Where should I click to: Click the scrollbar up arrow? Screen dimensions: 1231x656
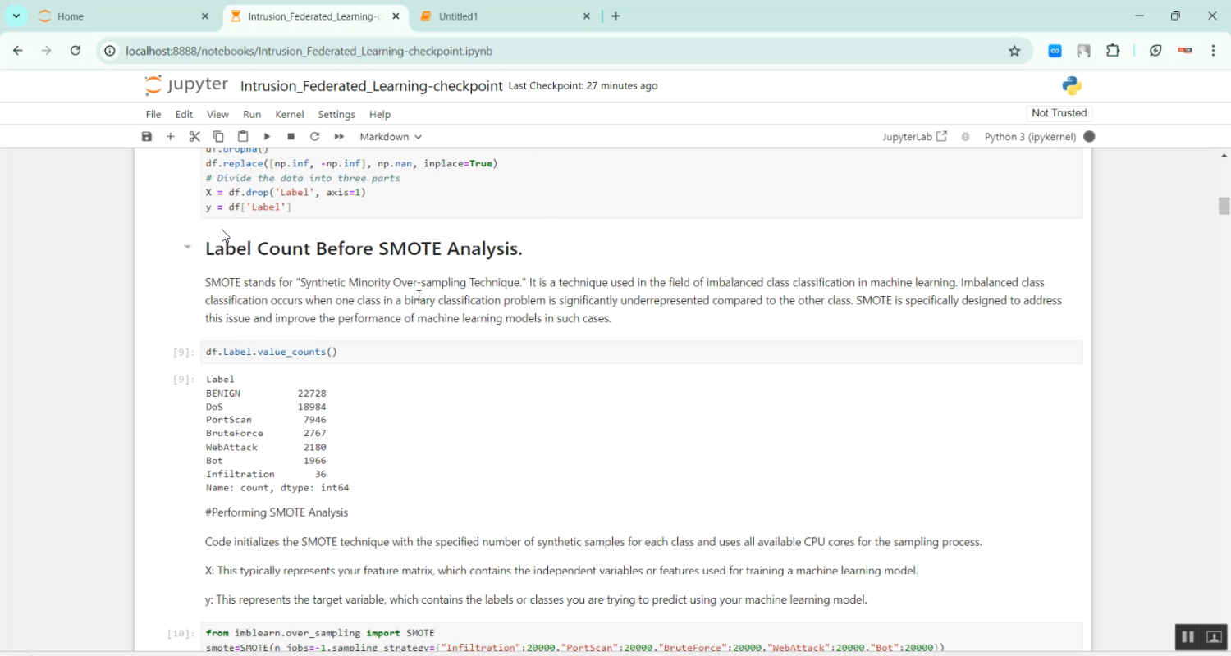coord(1224,155)
